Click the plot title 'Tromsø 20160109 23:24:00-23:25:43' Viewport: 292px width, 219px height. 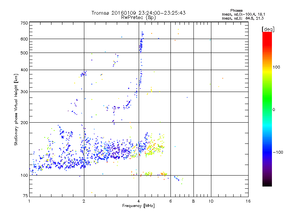[138, 13]
